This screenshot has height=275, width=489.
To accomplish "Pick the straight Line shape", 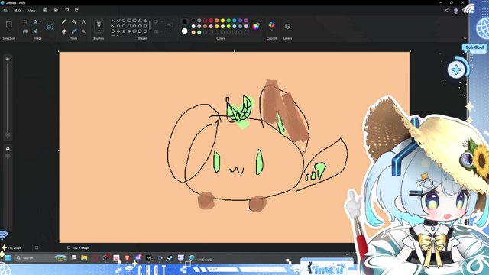I will [x=113, y=21].
